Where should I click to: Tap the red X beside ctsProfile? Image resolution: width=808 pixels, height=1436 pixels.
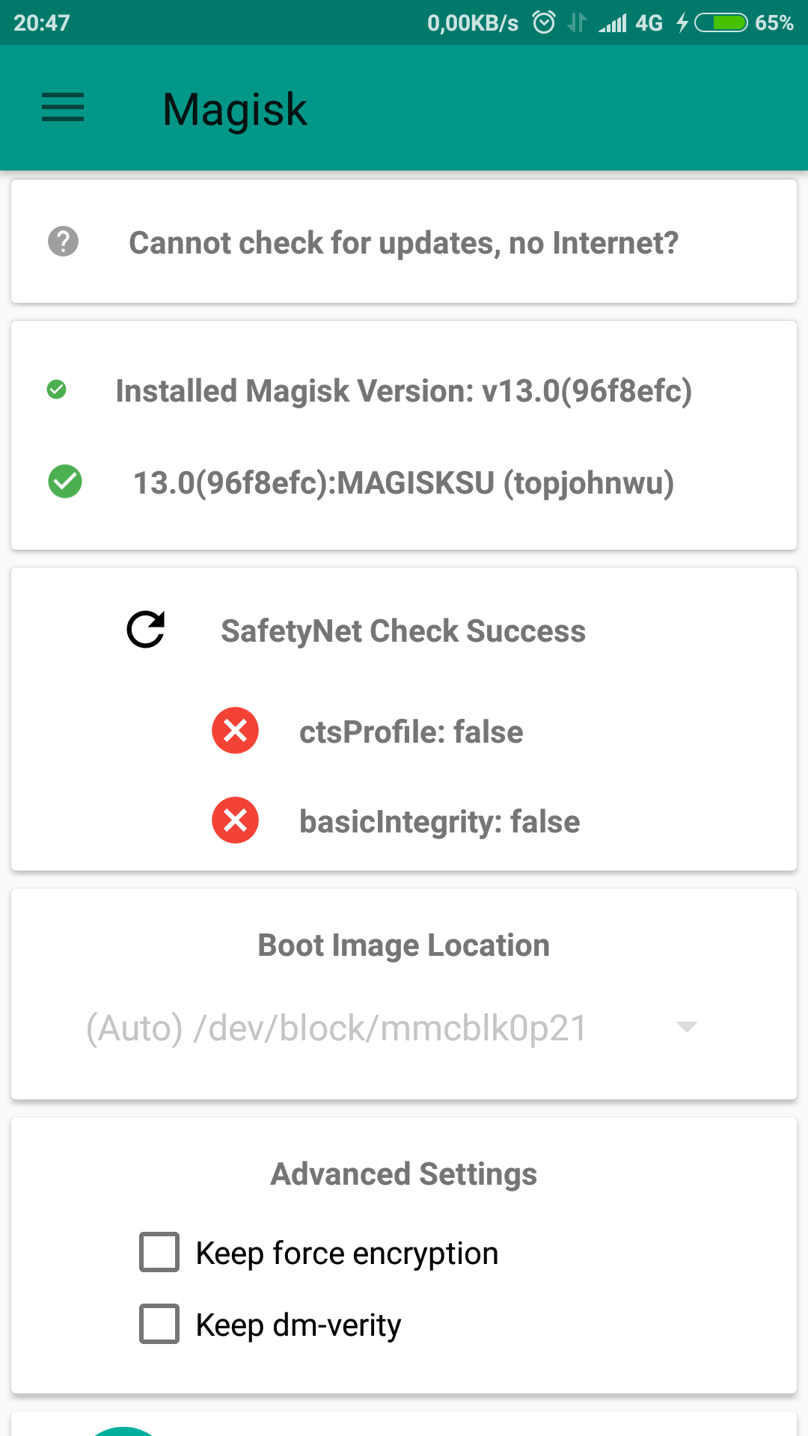tap(235, 731)
